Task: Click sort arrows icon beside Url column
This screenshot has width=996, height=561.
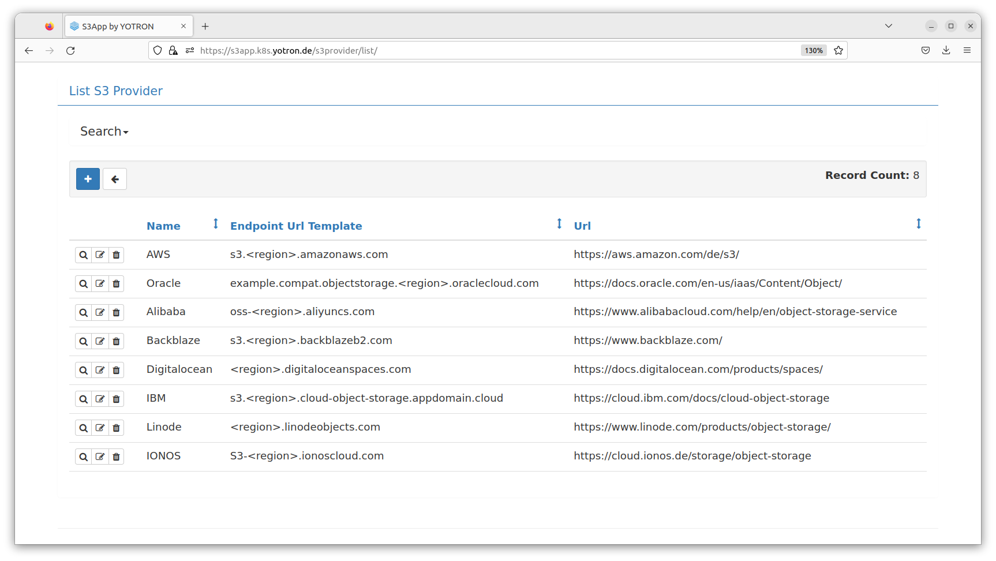Action: click(919, 224)
